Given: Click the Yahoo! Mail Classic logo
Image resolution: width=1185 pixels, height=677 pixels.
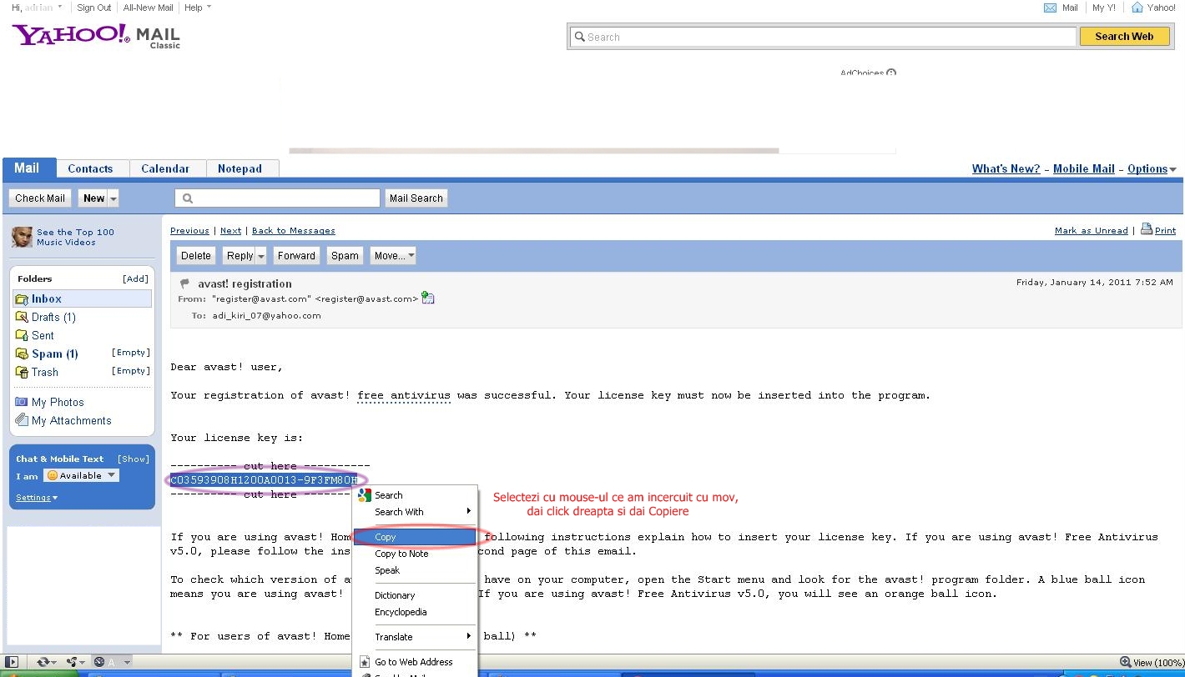Looking at the screenshot, I should click(x=96, y=36).
